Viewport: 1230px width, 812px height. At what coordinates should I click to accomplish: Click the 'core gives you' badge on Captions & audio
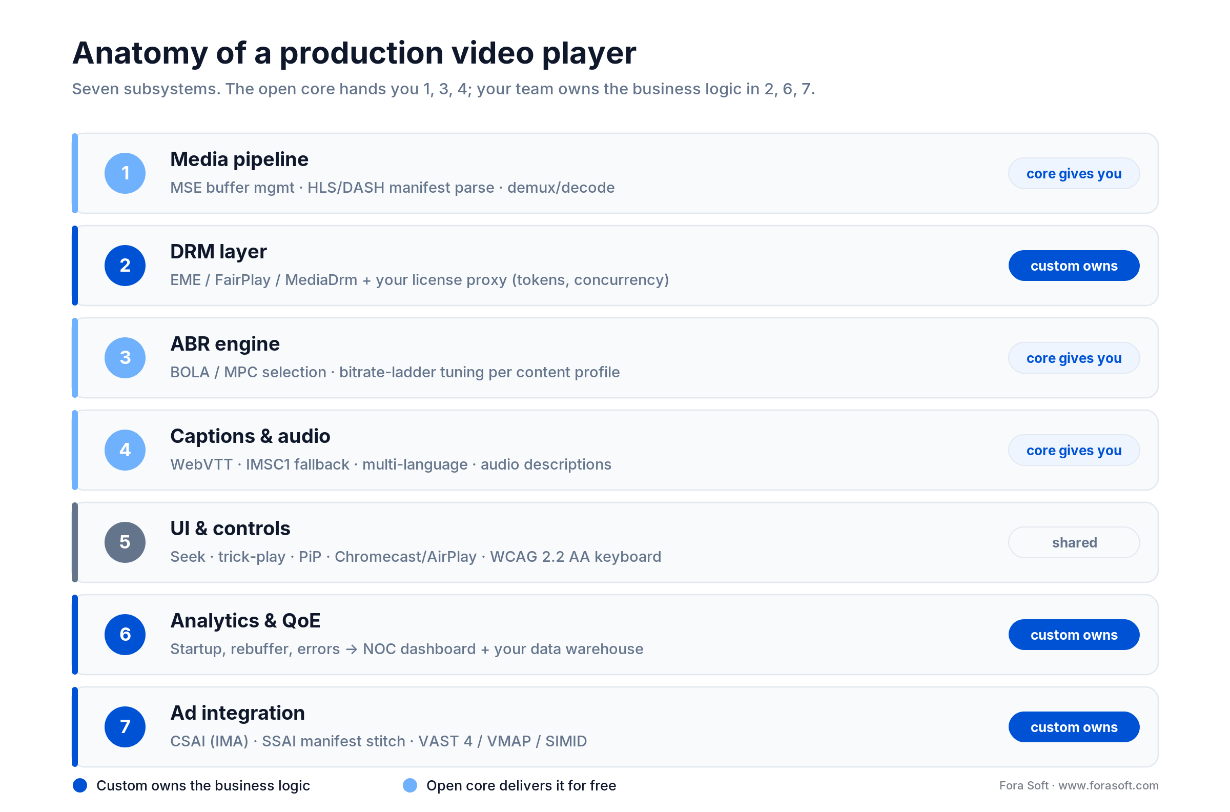[x=1073, y=450]
